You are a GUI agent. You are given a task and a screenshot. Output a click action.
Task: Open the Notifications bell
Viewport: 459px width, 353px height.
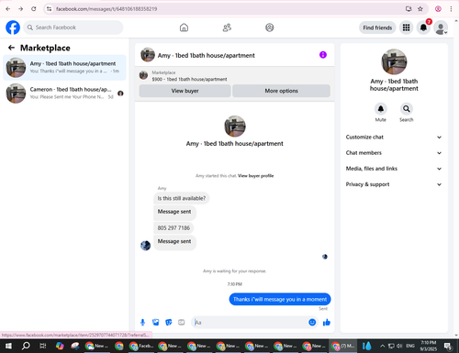tap(423, 28)
